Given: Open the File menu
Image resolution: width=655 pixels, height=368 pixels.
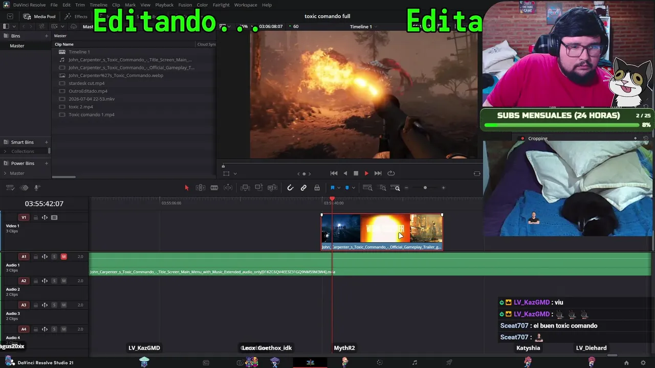Looking at the screenshot, I should point(54,5).
